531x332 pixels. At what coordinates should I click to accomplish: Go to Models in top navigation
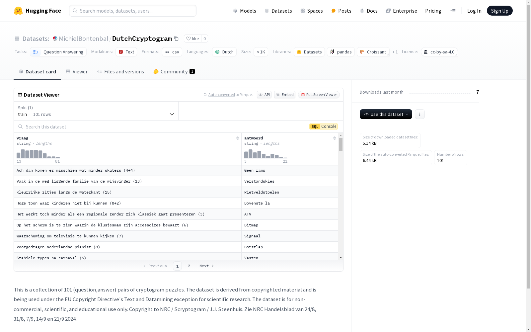[x=245, y=11]
